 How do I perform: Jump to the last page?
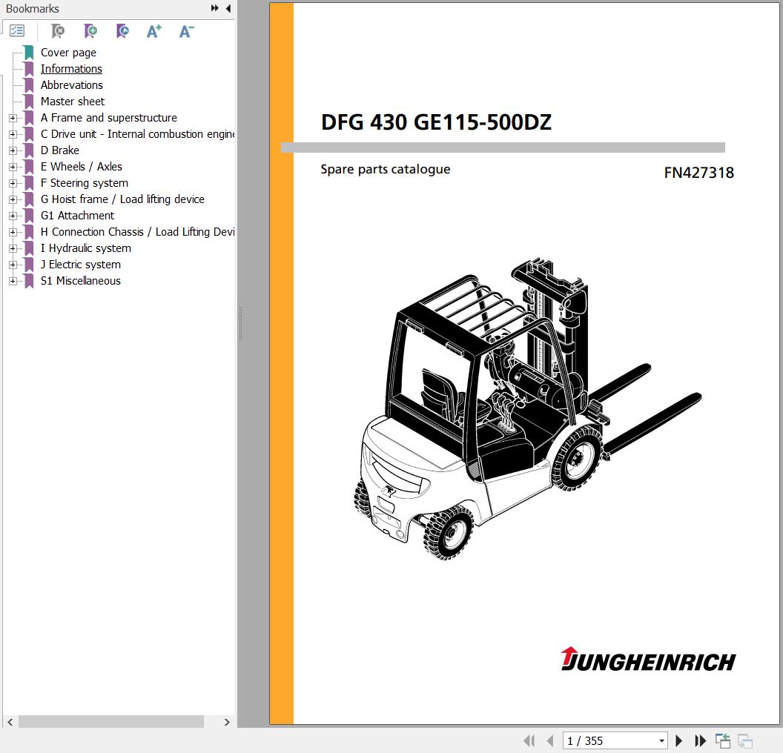coord(700,740)
